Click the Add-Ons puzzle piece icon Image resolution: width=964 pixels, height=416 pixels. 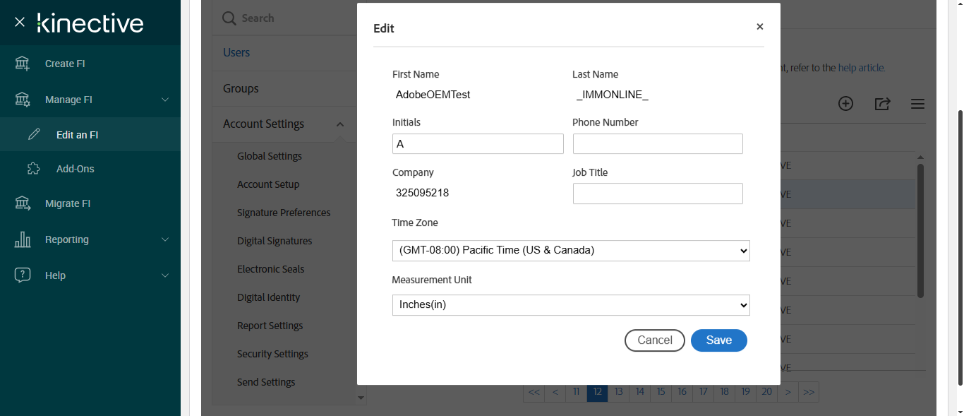[34, 169]
